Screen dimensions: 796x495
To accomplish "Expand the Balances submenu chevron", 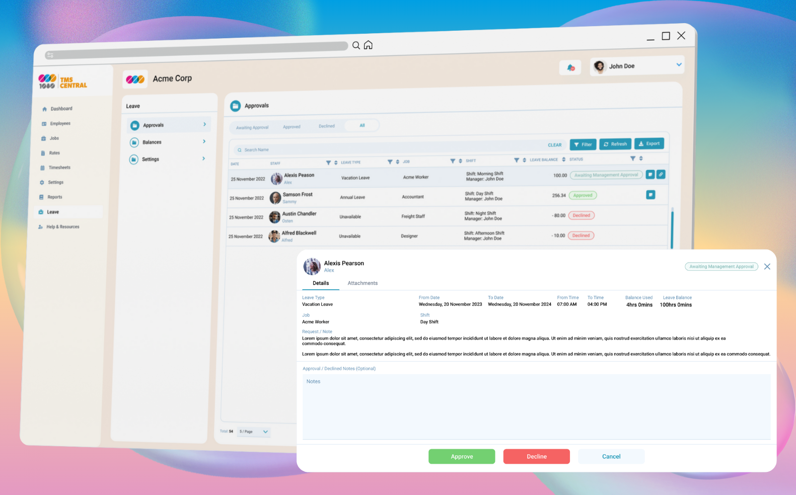I will (204, 142).
